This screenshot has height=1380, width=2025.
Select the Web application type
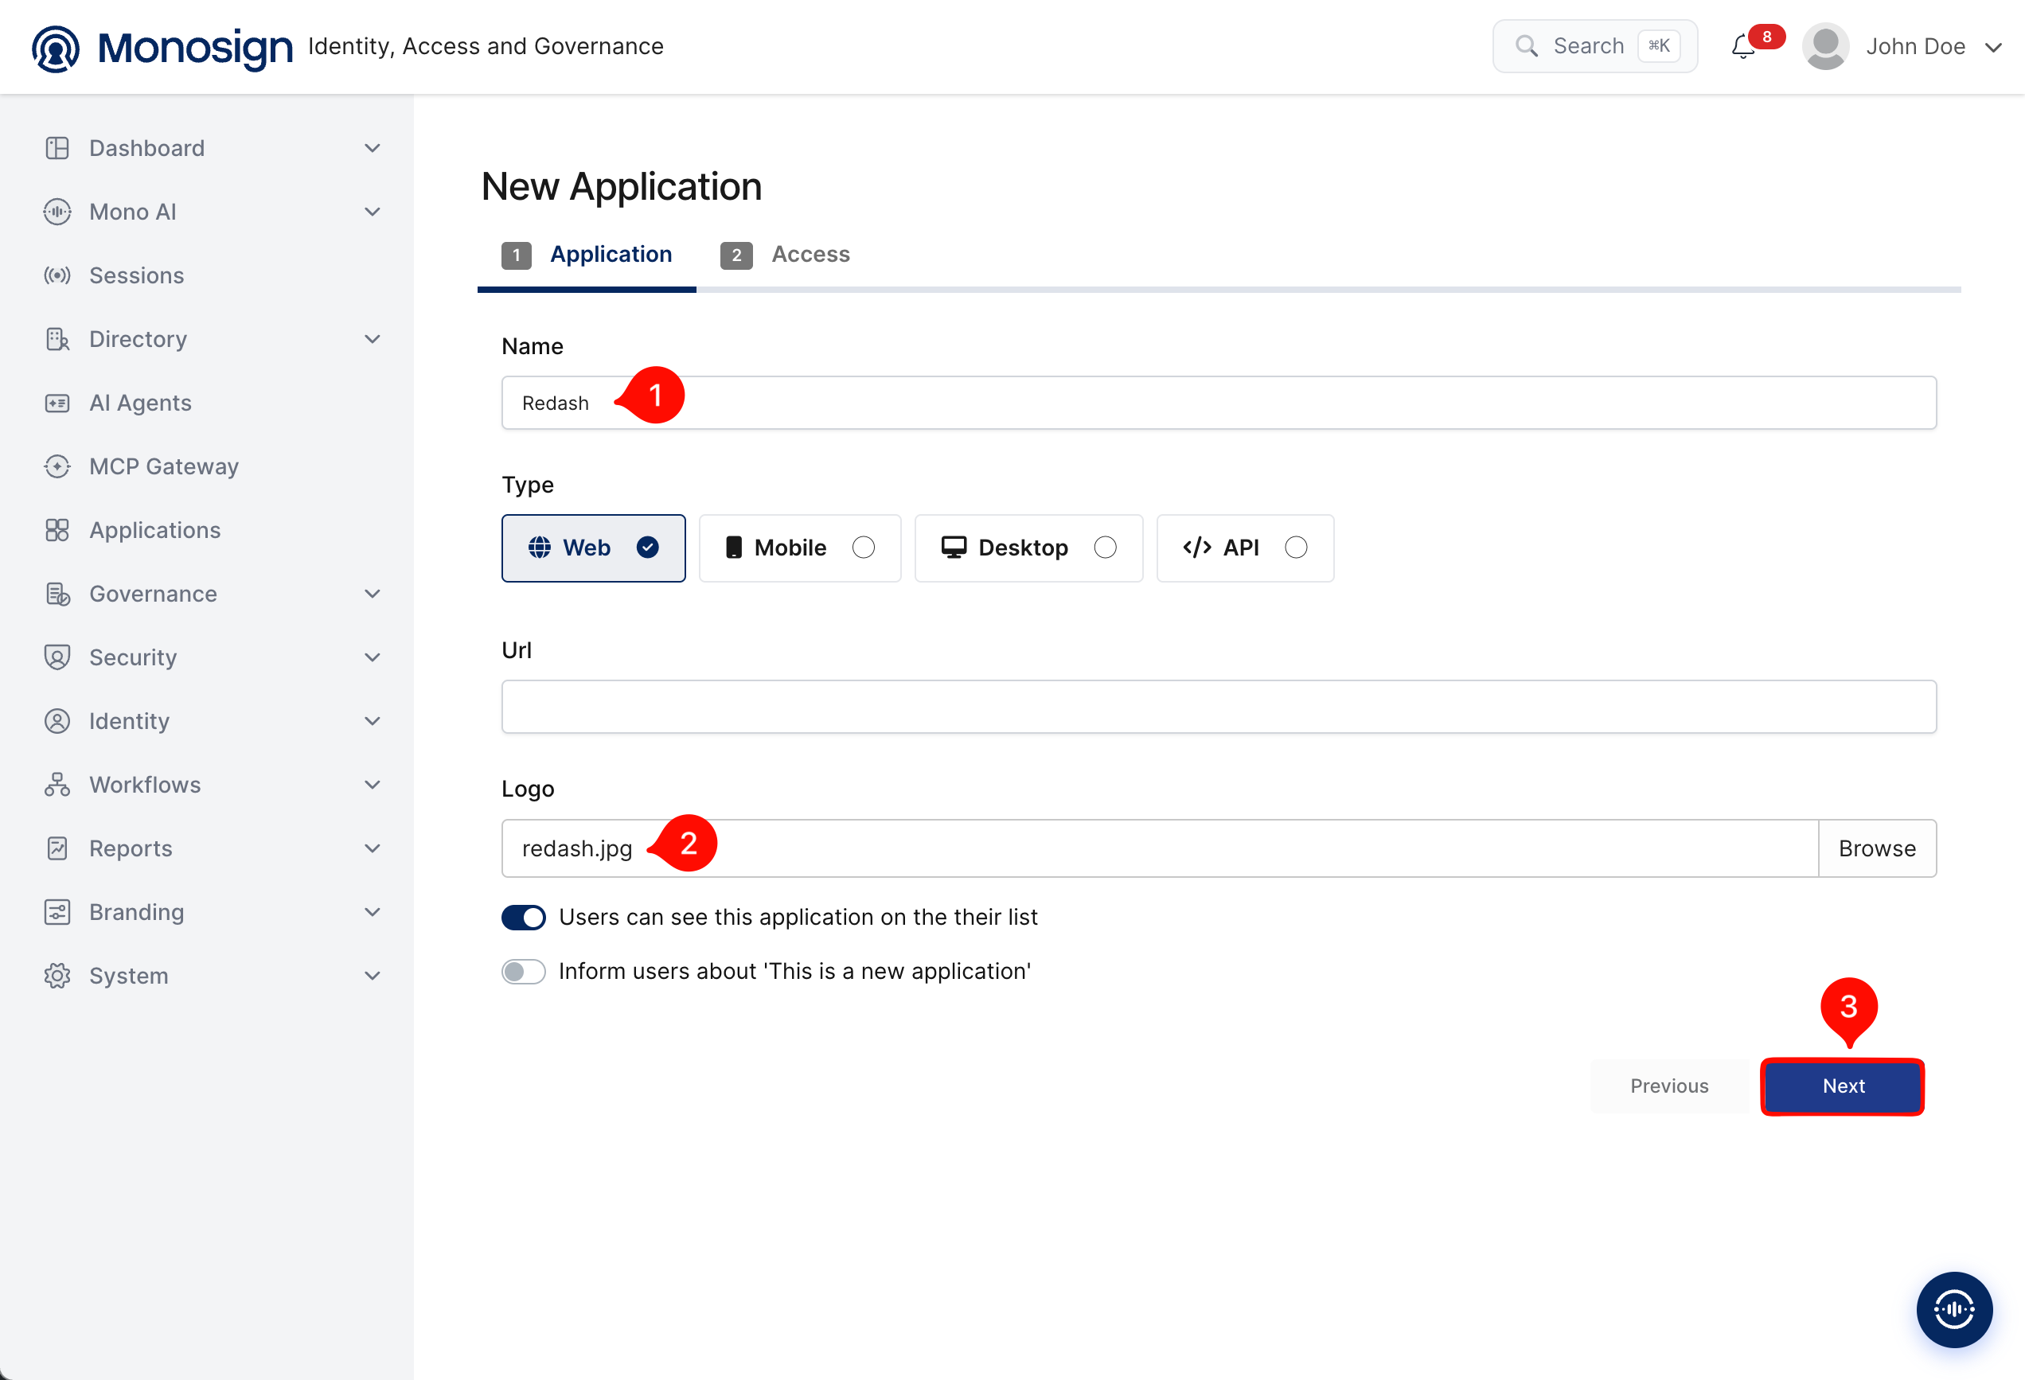tap(593, 547)
